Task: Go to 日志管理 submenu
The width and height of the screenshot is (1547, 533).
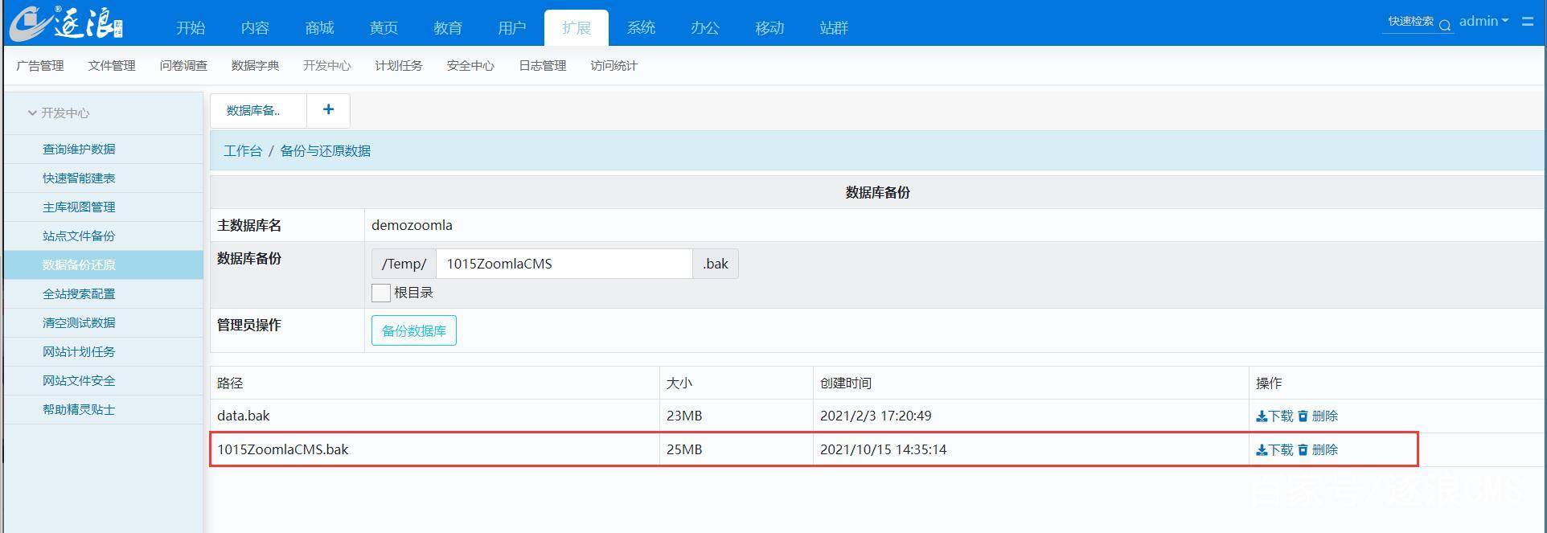Action: (543, 66)
